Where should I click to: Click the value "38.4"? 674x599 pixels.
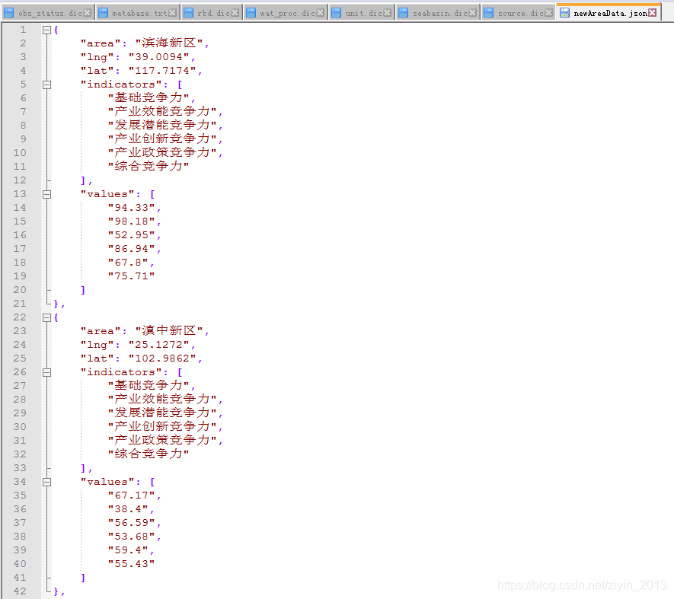point(128,509)
